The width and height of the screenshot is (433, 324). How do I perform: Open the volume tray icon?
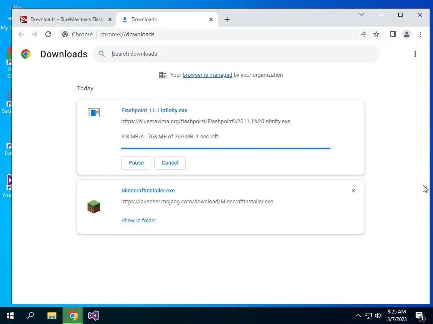pyautogui.click(x=378, y=316)
